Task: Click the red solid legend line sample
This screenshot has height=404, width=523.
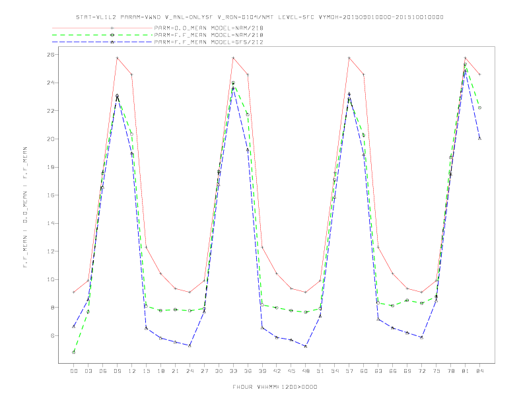Action: coord(102,28)
